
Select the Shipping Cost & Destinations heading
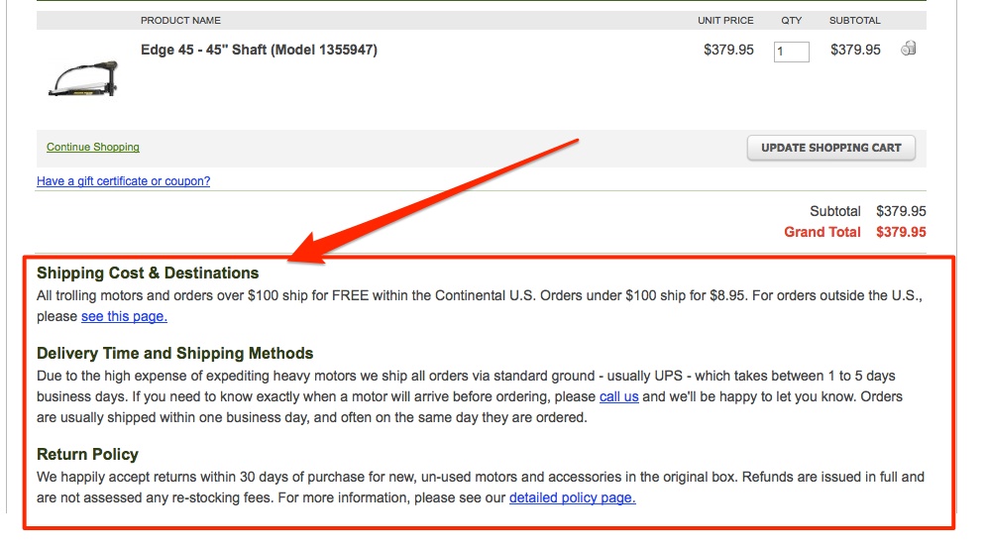pos(148,274)
